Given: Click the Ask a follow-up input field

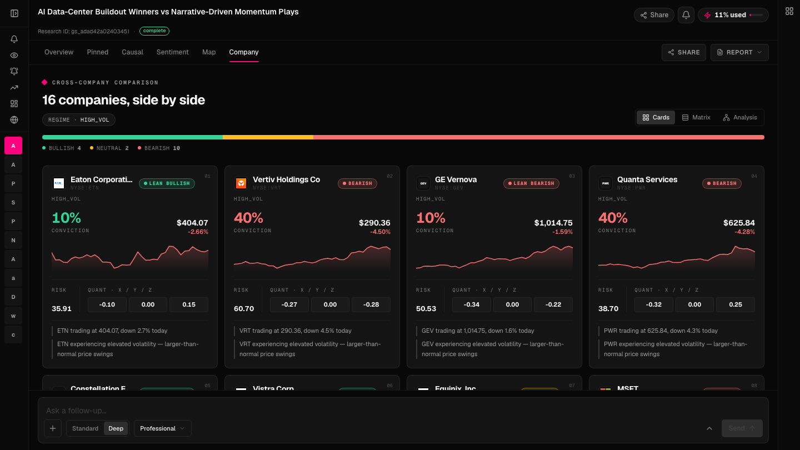Looking at the screenshot, I should [x=403, y=411].
